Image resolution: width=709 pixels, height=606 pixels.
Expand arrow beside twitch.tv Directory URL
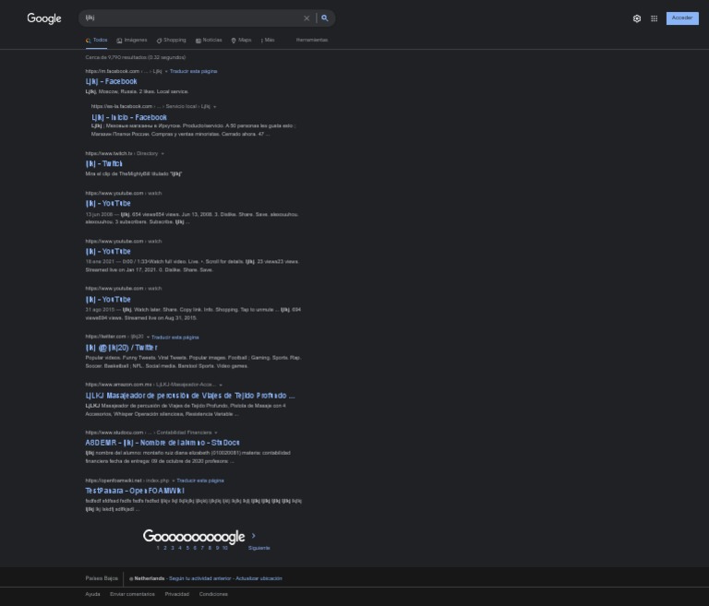point(162,154)
